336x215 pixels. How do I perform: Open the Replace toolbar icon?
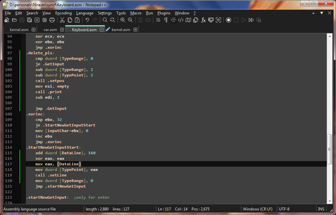[113, 20]
